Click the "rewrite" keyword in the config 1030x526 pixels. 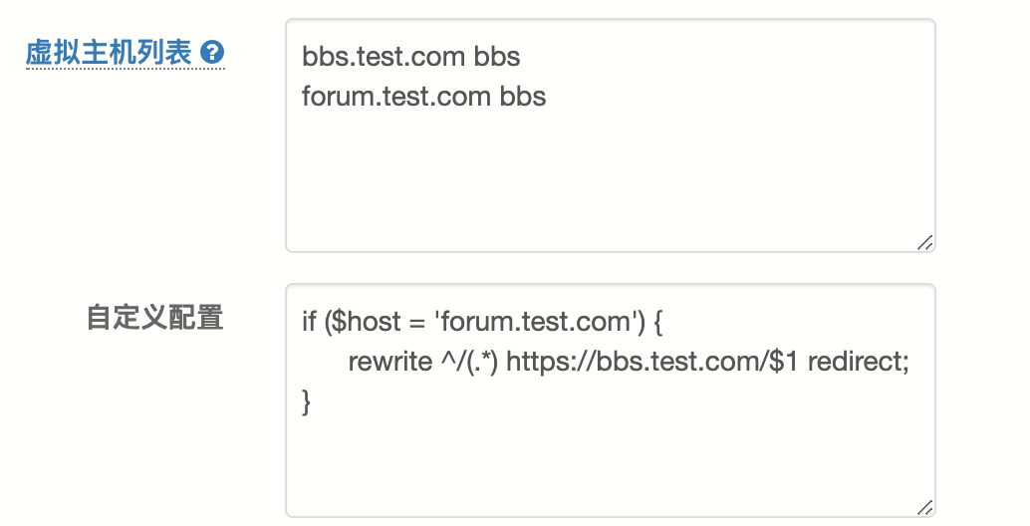(x=389, y=362)
